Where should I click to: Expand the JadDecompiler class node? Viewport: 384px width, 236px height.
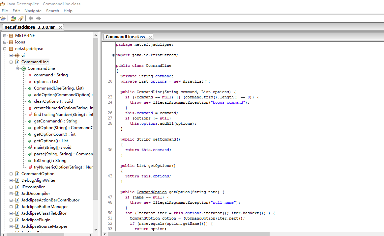[11, 194]
